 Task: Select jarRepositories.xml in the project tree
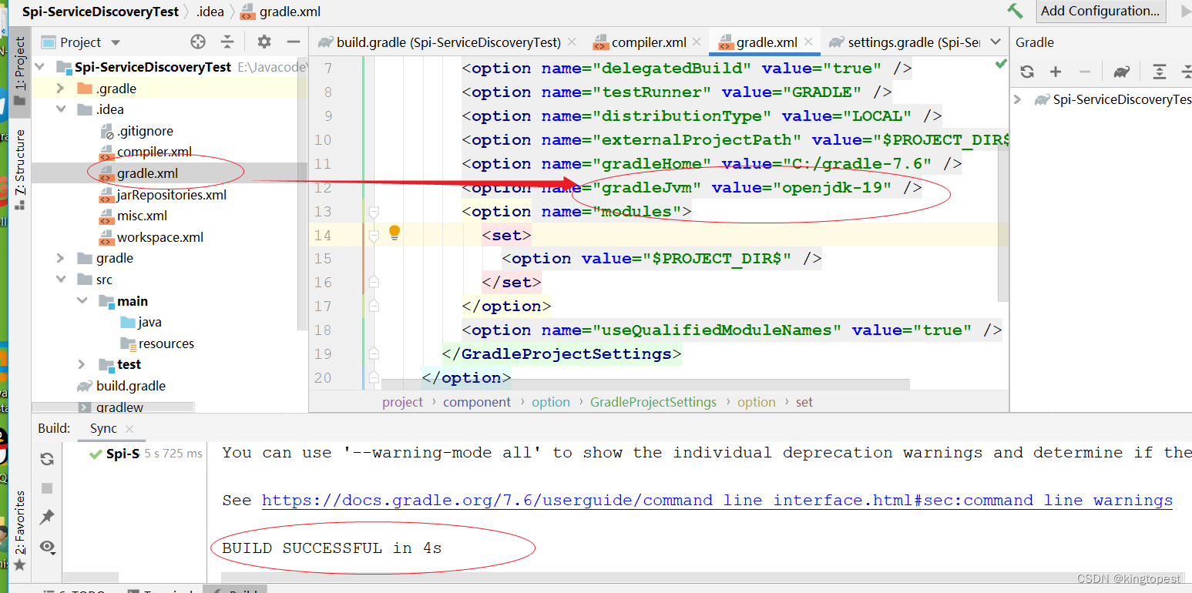pyautogui.click(x=171, y=195)
